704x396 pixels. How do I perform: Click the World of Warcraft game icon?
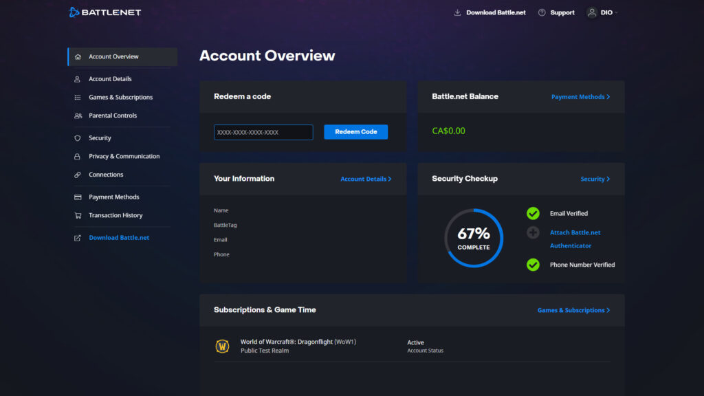[222, 346]
